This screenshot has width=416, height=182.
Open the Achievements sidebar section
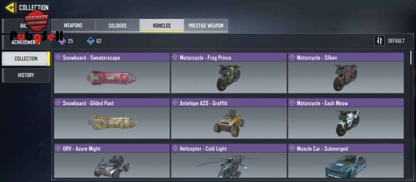(x=26, y=42)
